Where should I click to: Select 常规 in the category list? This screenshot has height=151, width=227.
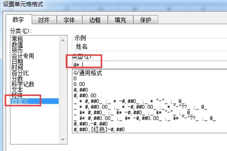pos(17,39)
